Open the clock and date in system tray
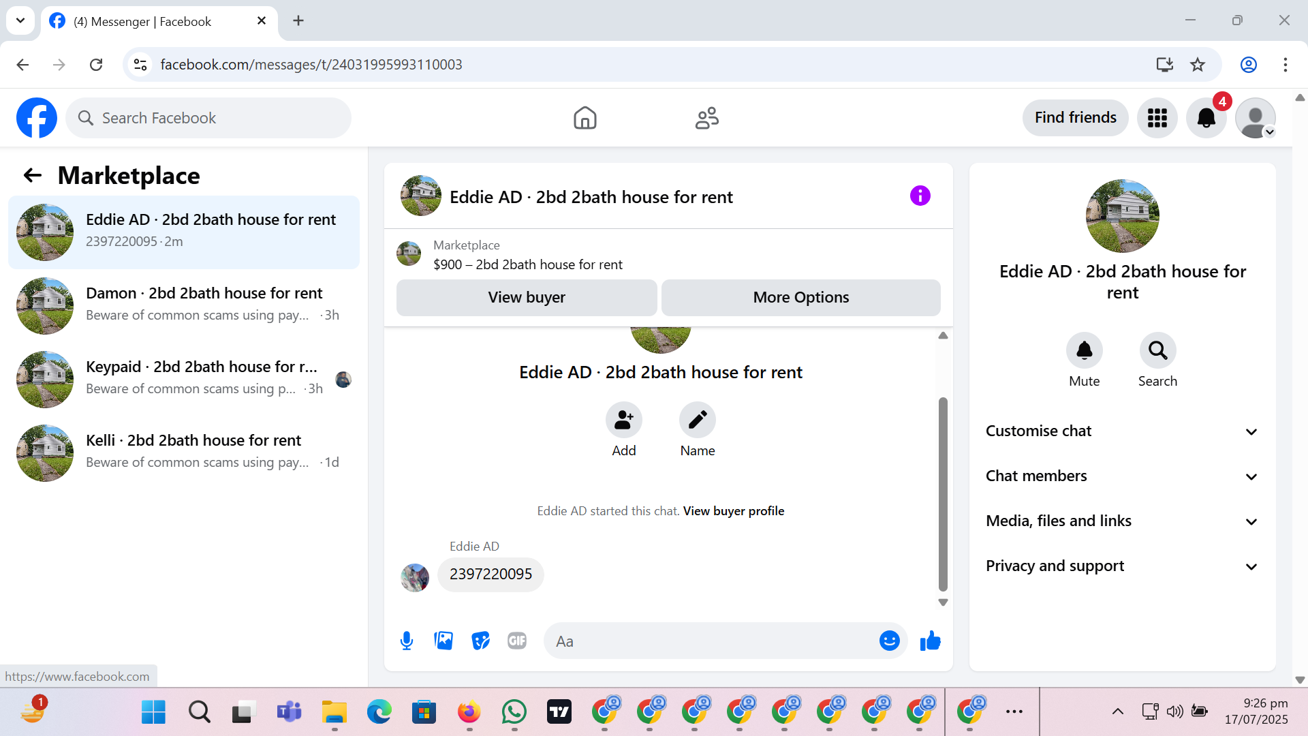The image size is (1308, 736). click(1256, 711)
